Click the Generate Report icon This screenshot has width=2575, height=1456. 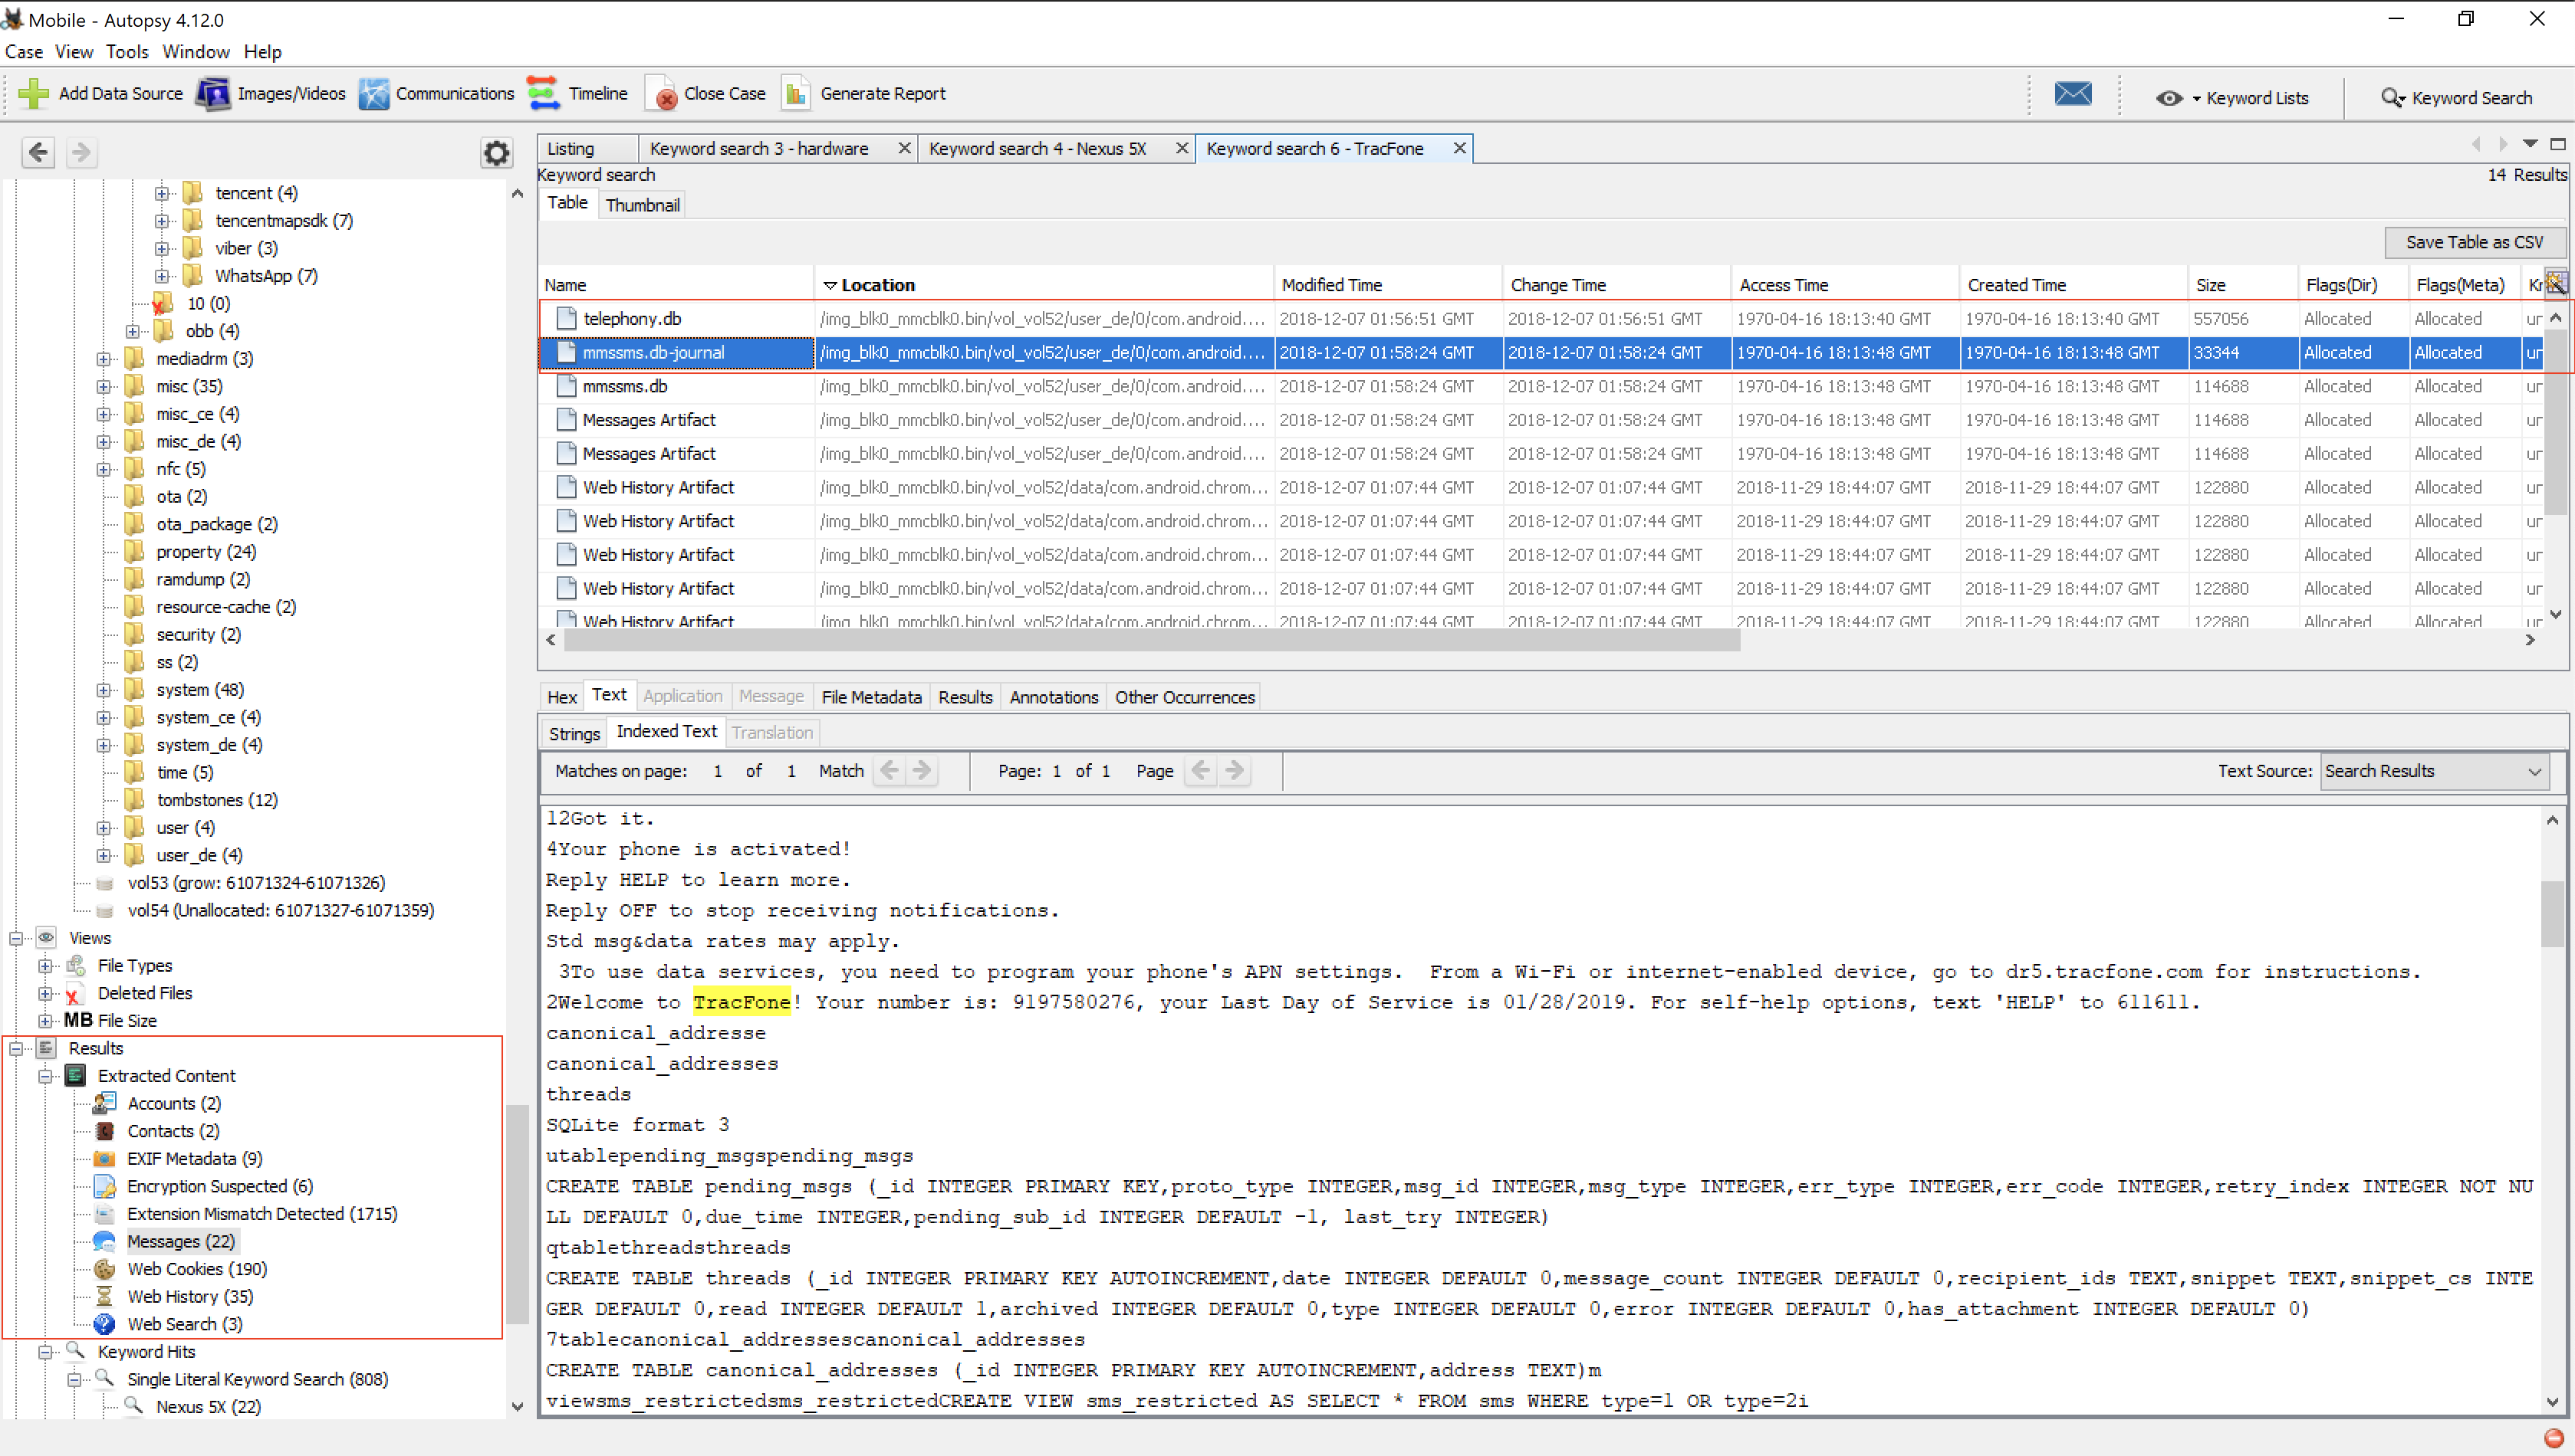(x=796, y=94)
